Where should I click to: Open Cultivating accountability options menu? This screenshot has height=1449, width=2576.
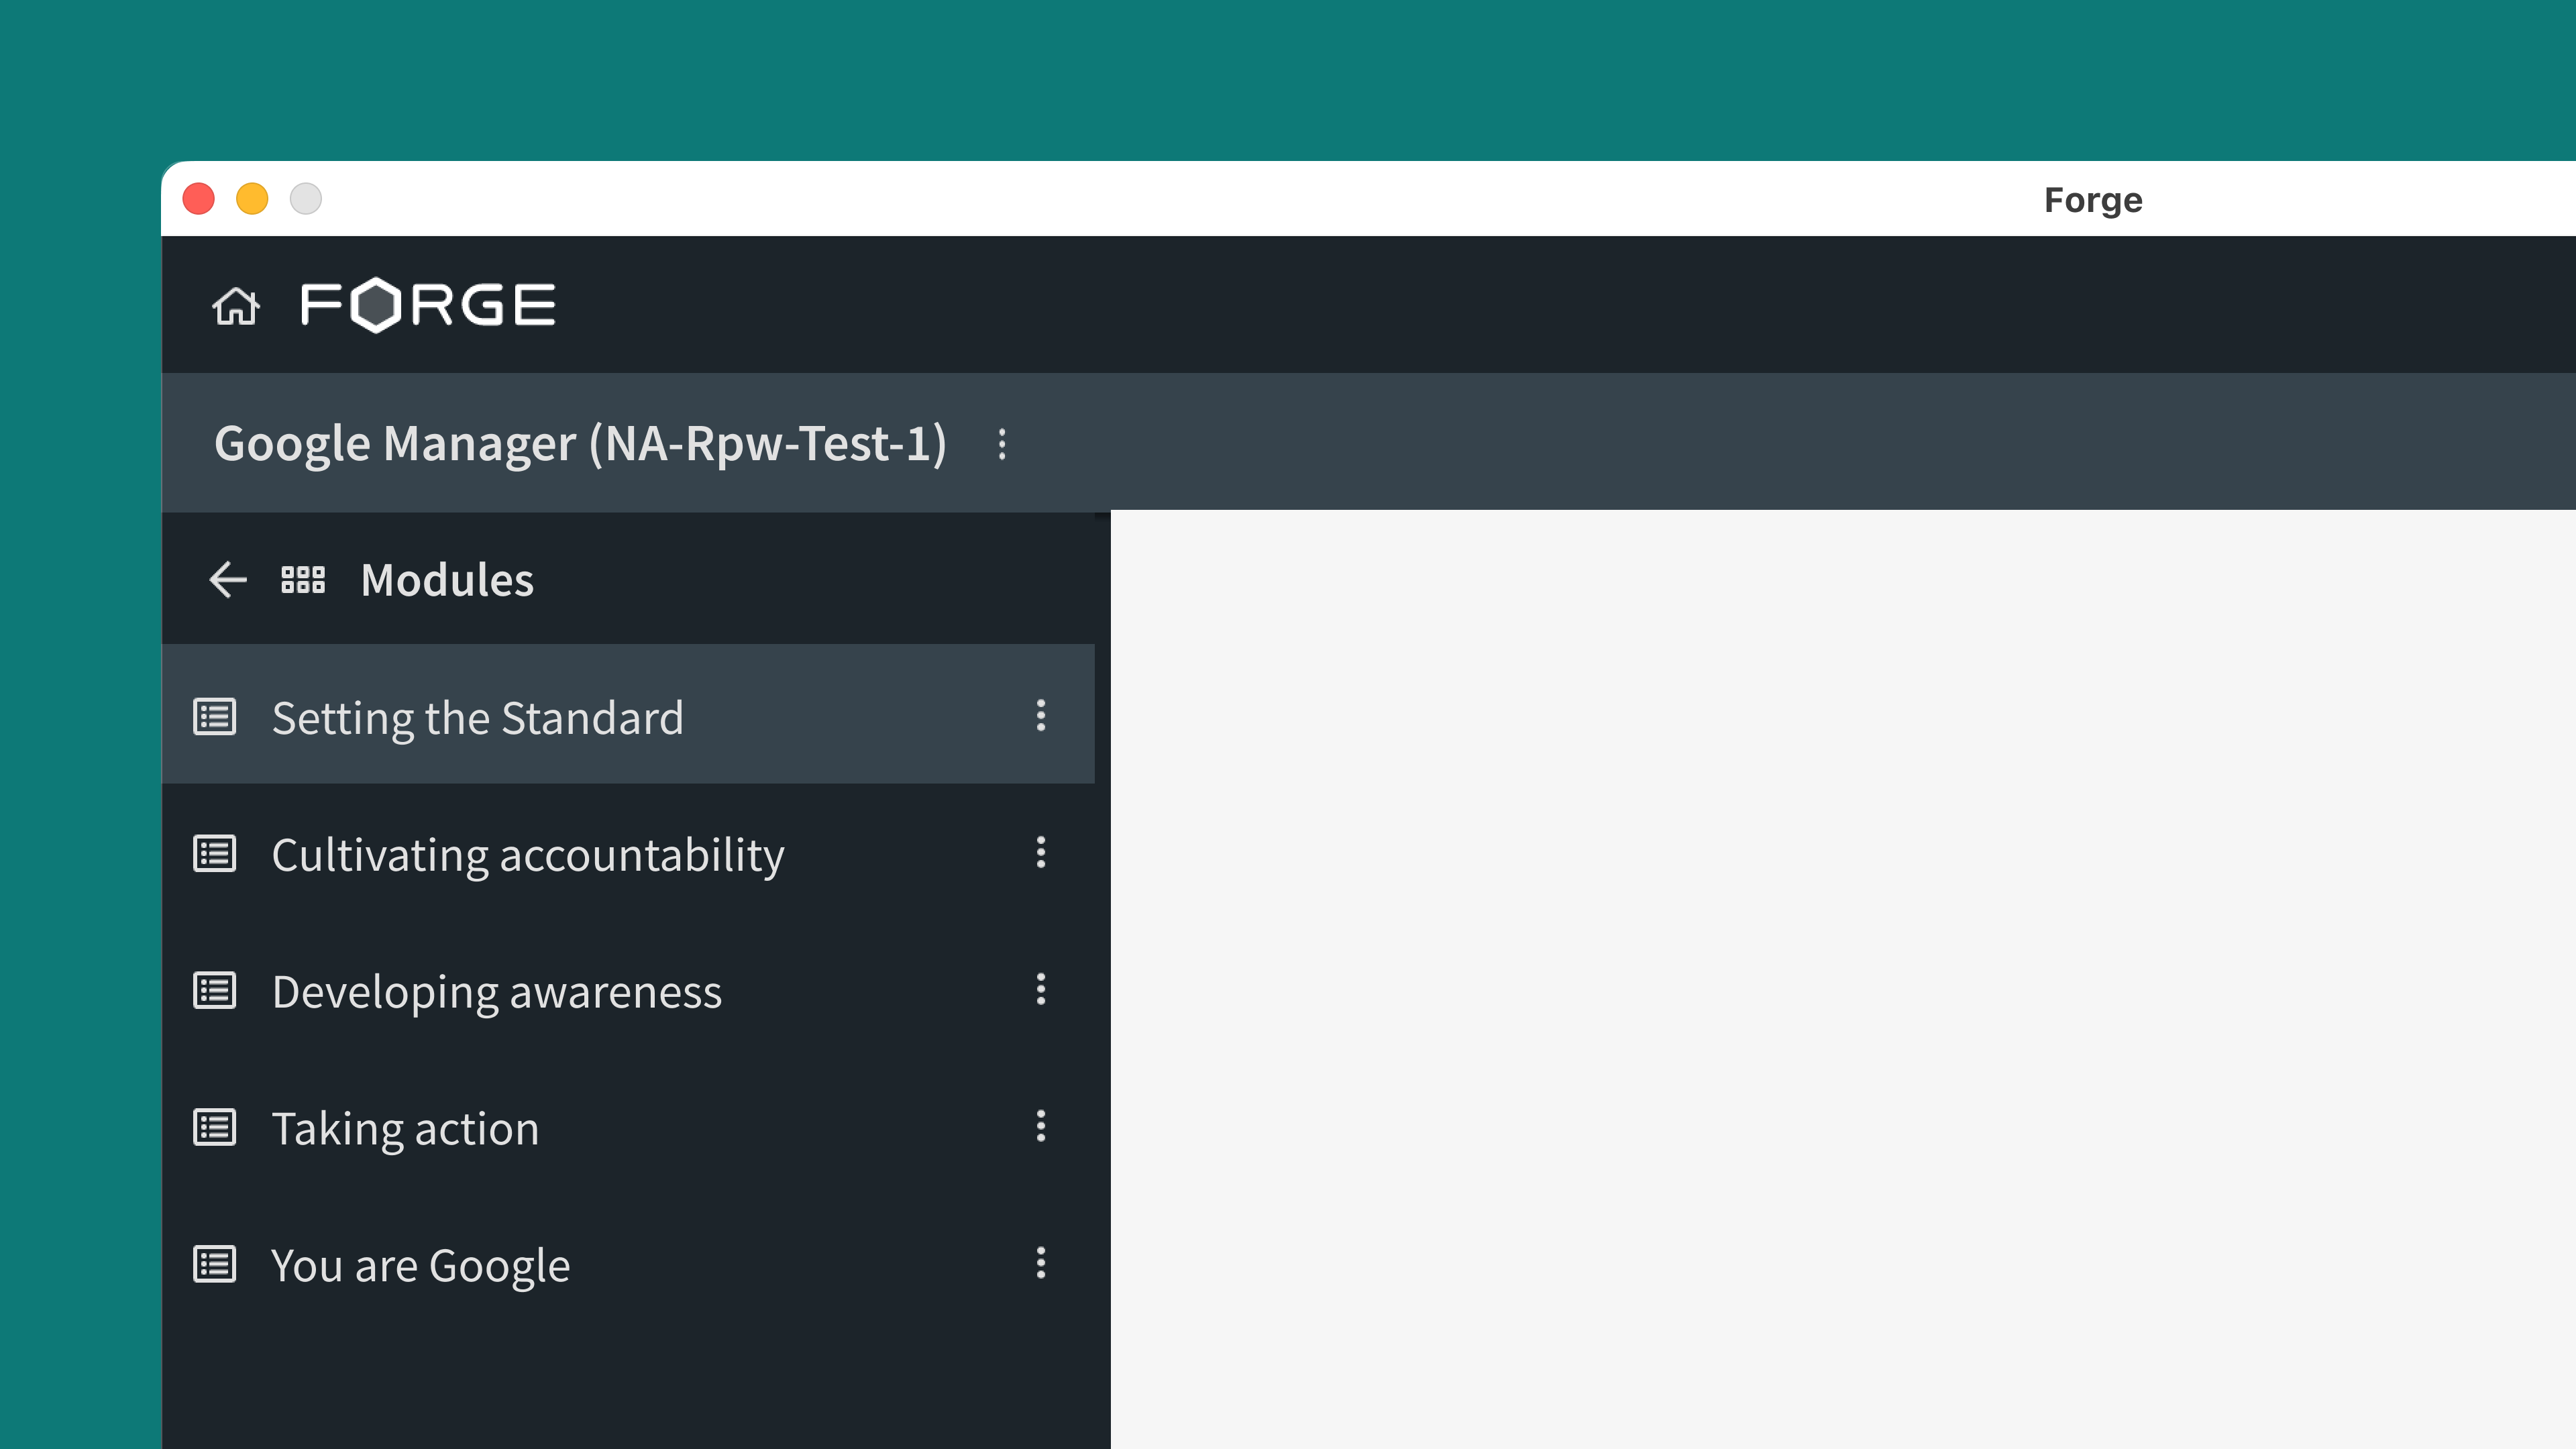pyautogui.click(x=1040, y=853)
